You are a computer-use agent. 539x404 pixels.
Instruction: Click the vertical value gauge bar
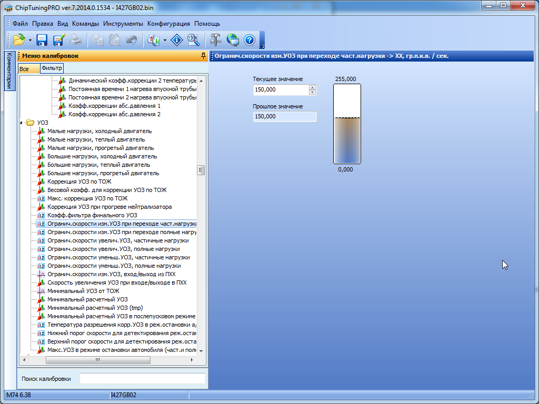(347, 124)
